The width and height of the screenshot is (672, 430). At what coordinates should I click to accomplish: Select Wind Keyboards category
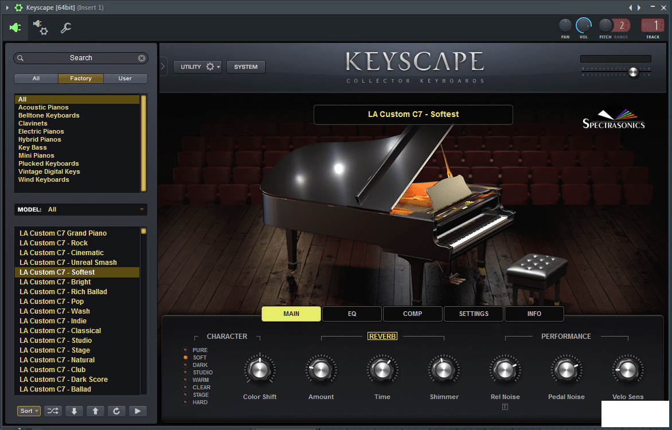click(x=44, y=179)
